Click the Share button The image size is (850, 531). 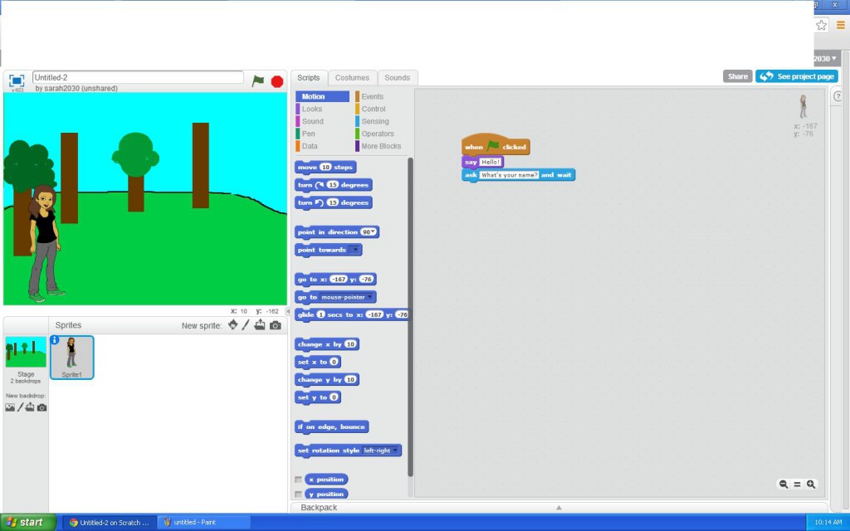[737, 76]
